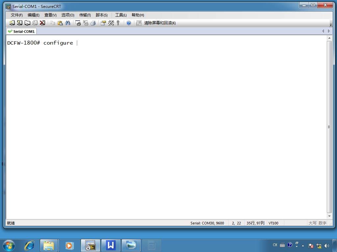The image size is (337, 252).
Task: Open the Windows Start menu orb
Action: click(9, 245)
